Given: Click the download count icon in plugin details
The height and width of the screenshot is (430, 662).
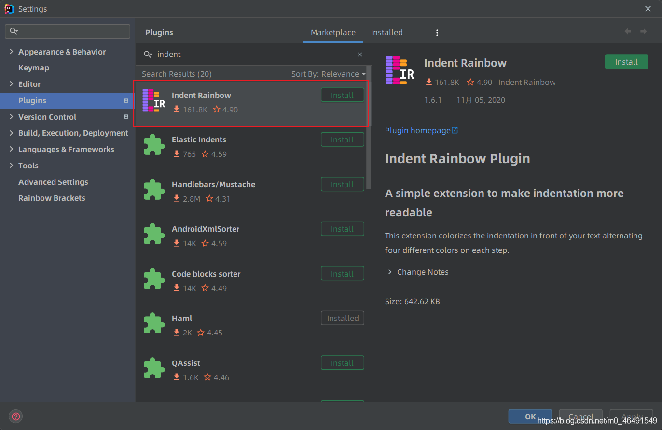Looking at the screenshot, I should tap(428, 83).
